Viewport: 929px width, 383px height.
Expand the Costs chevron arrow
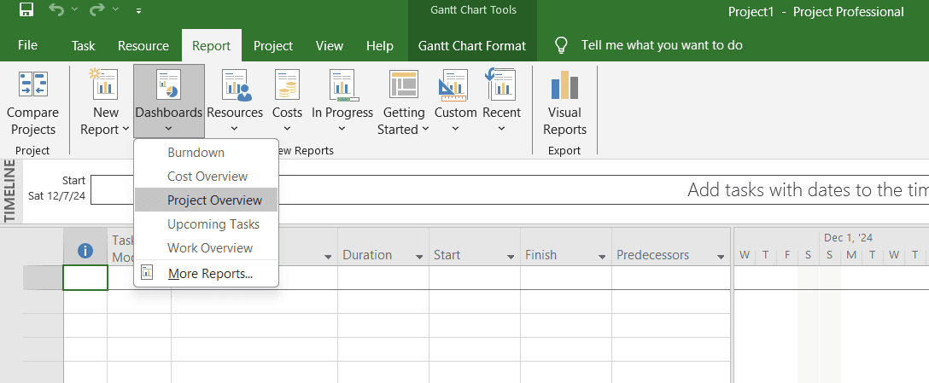[x=288, y=129]
